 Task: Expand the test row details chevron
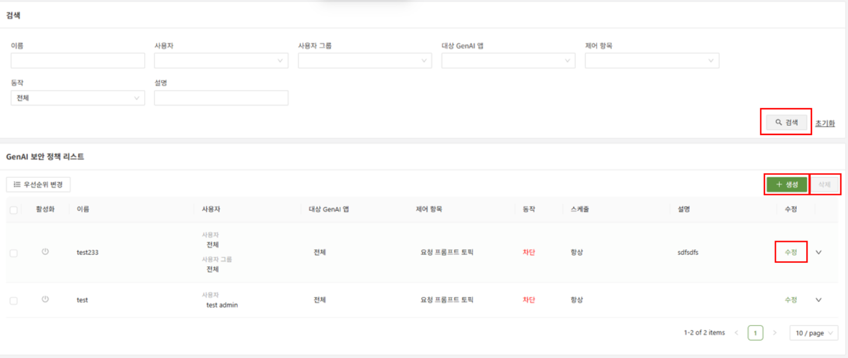819,300
